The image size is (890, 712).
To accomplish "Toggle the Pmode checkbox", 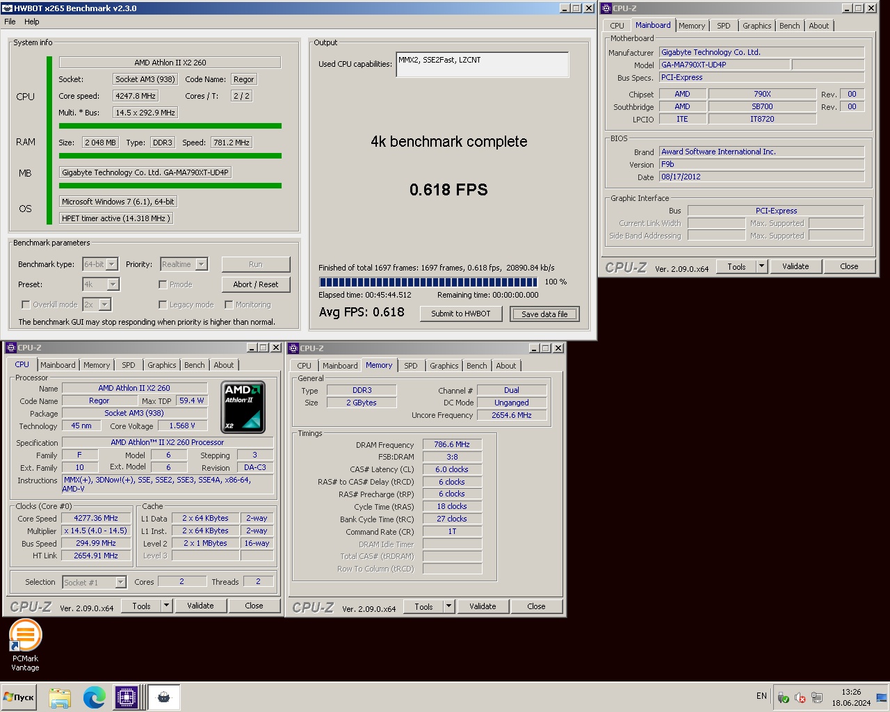I will pyautogui.click(x=163, y=284).
